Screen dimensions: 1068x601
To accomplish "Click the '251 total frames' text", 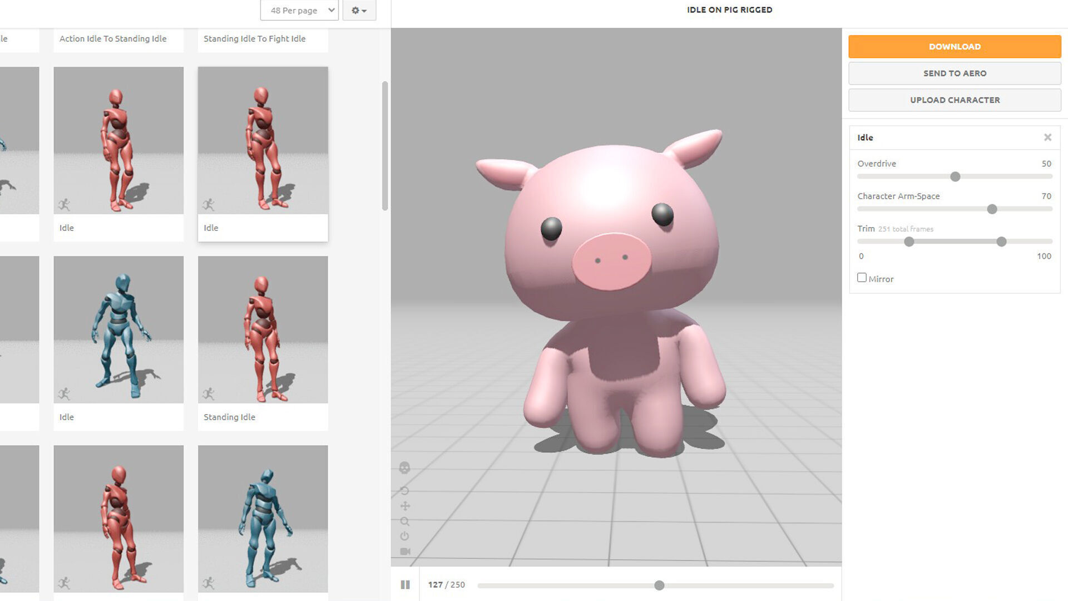I will pos(906,229).
